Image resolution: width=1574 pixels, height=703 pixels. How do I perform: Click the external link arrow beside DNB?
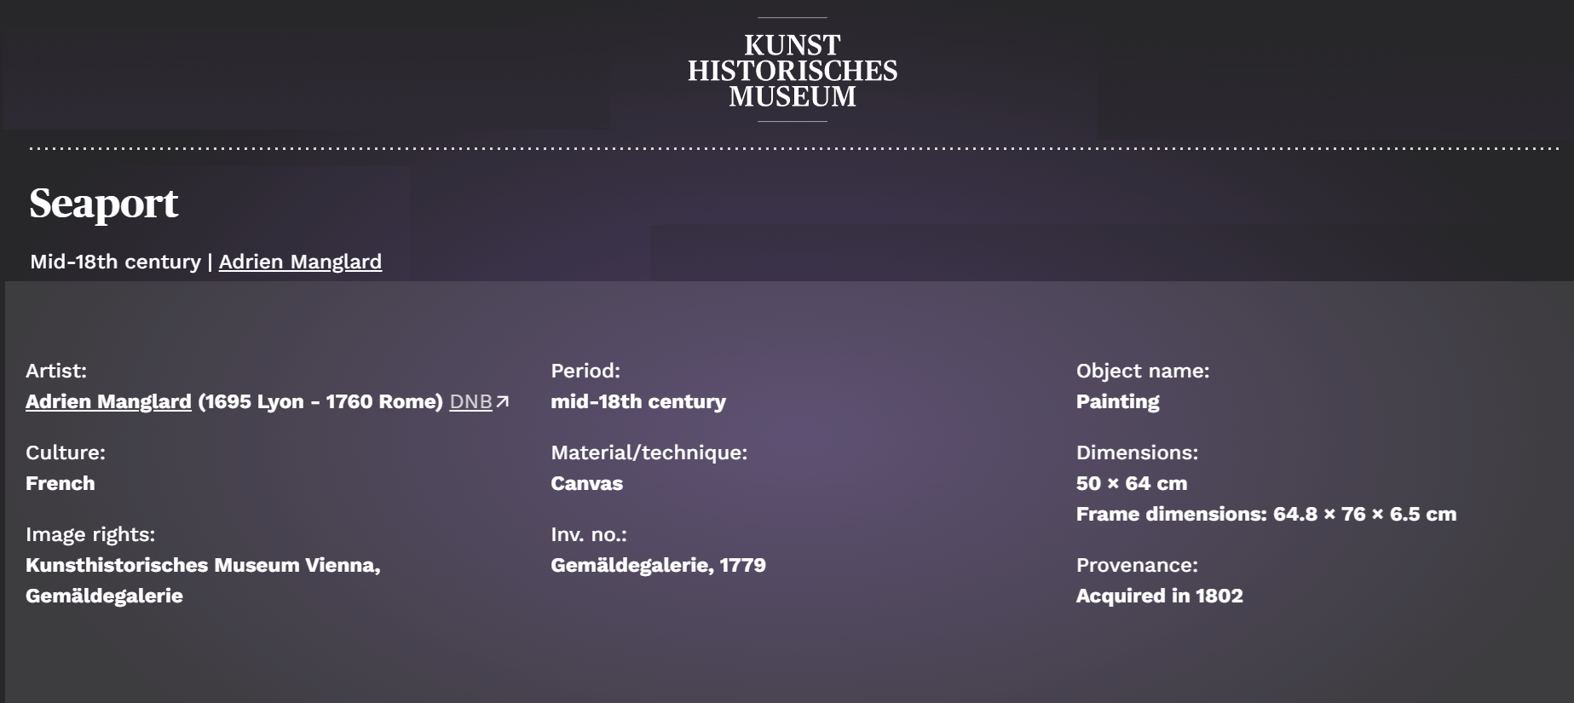tap(503, 401)
